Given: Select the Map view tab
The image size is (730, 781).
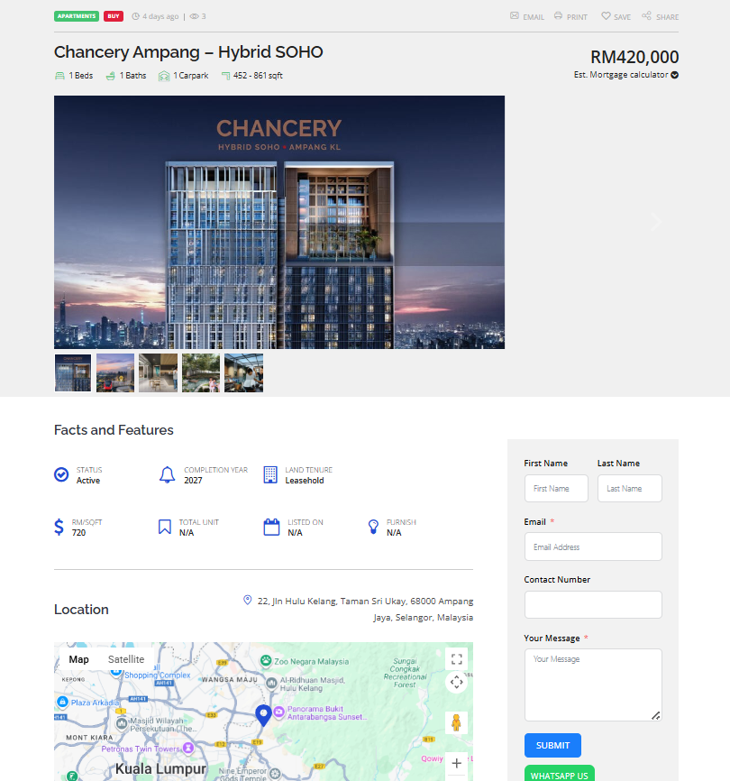Looking at the screenshot, I should click(x=79, y=659).
